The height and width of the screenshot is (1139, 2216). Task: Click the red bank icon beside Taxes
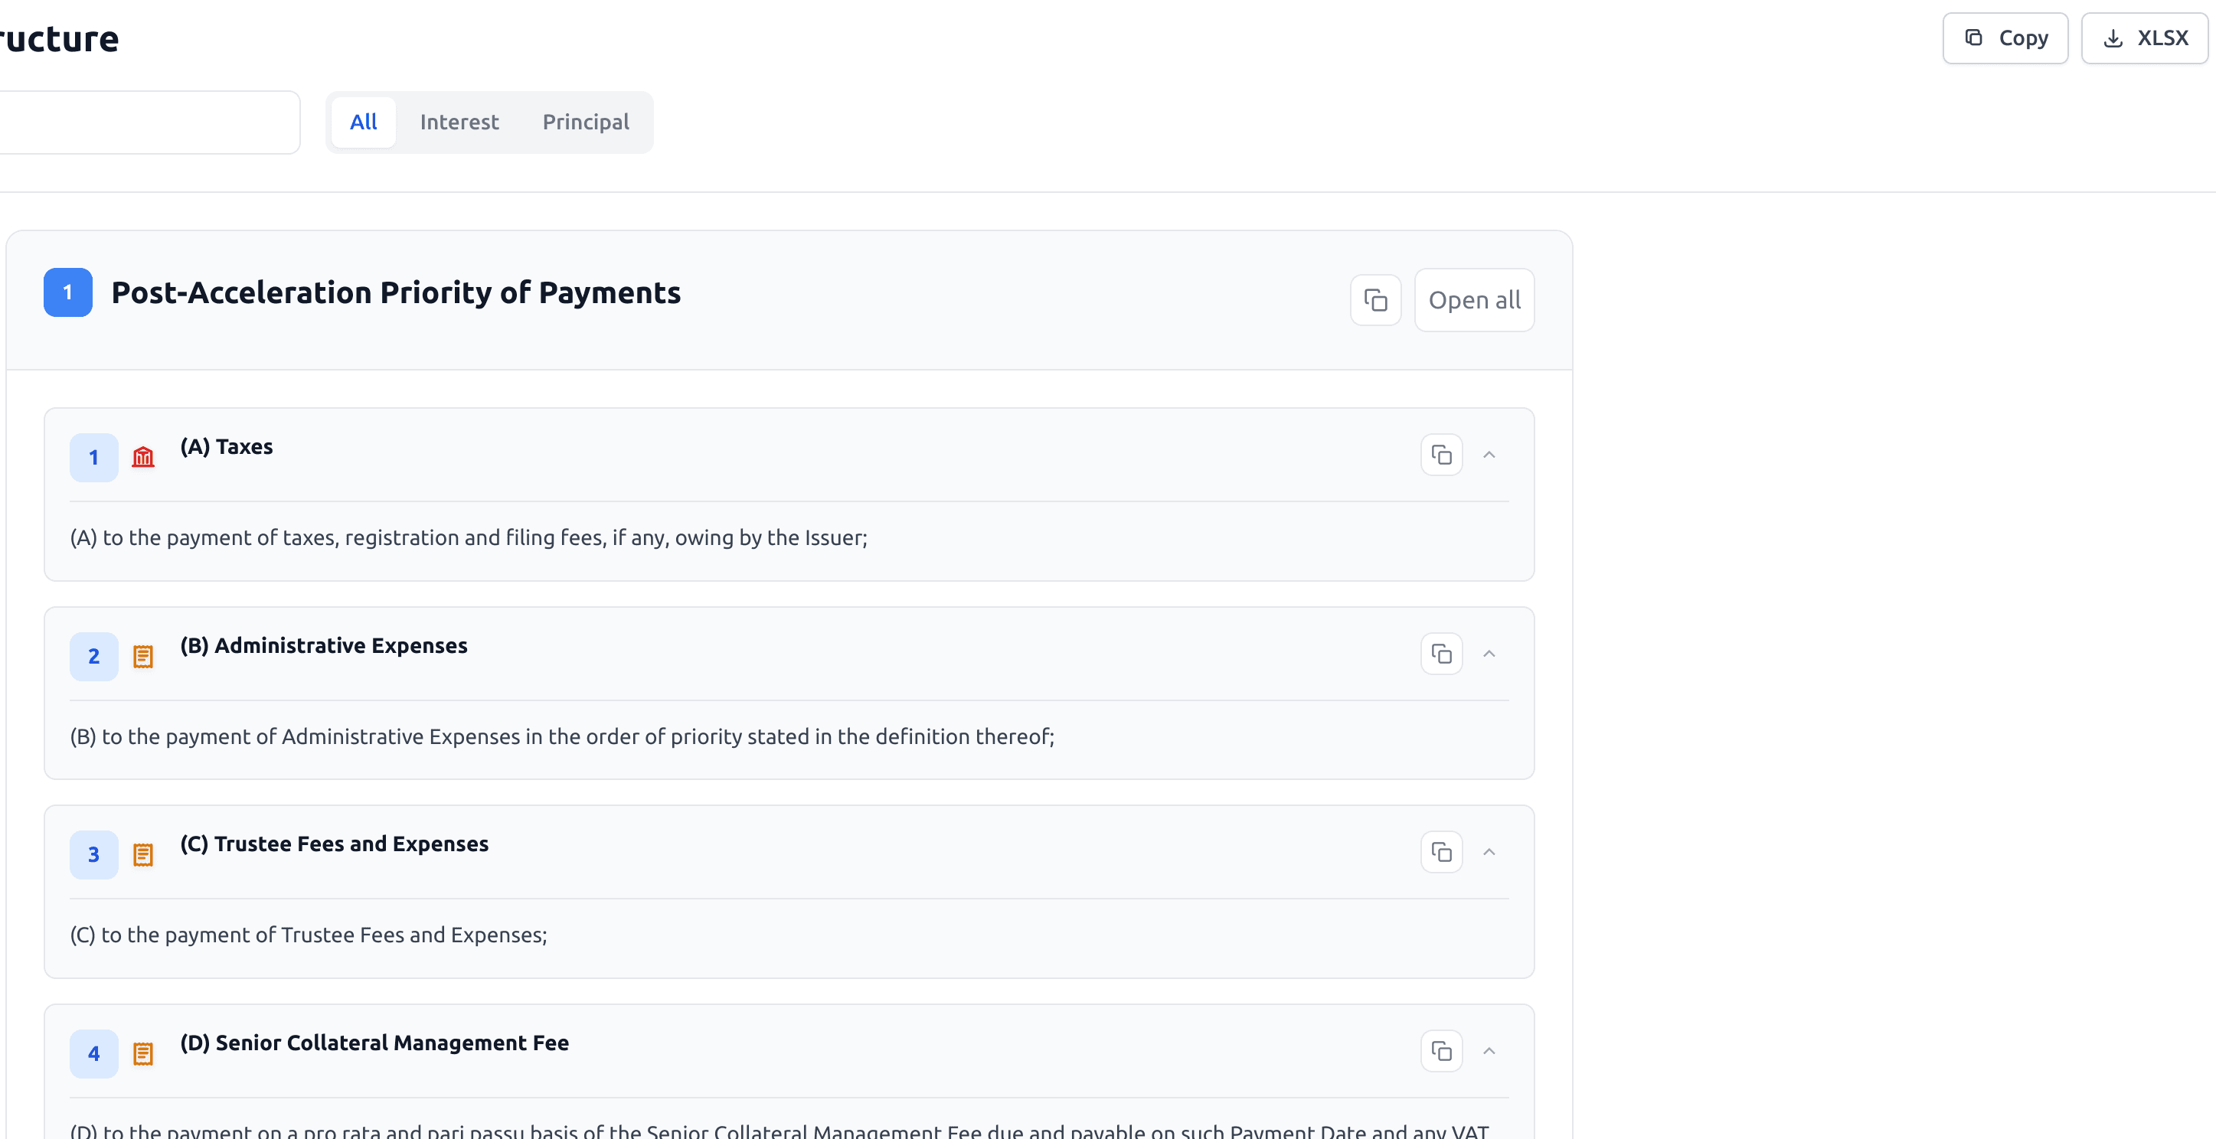(142, 457)
